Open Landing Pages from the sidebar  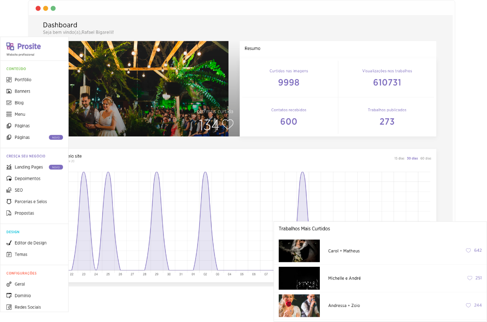click(x=28, y=167)
